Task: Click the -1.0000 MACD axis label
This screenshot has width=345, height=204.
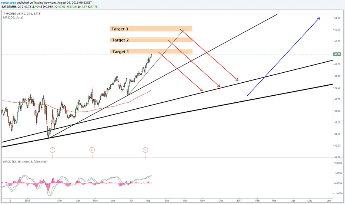Action: click(338, 193)
